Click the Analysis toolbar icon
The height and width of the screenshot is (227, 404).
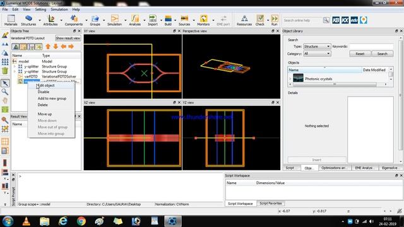tap(134, 20)
